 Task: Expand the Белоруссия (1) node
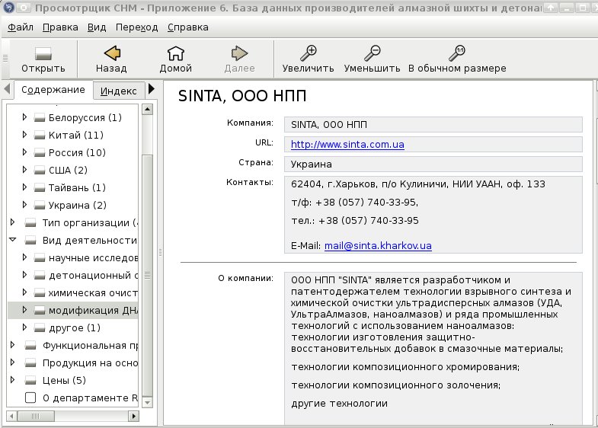[x=24, y=117]
